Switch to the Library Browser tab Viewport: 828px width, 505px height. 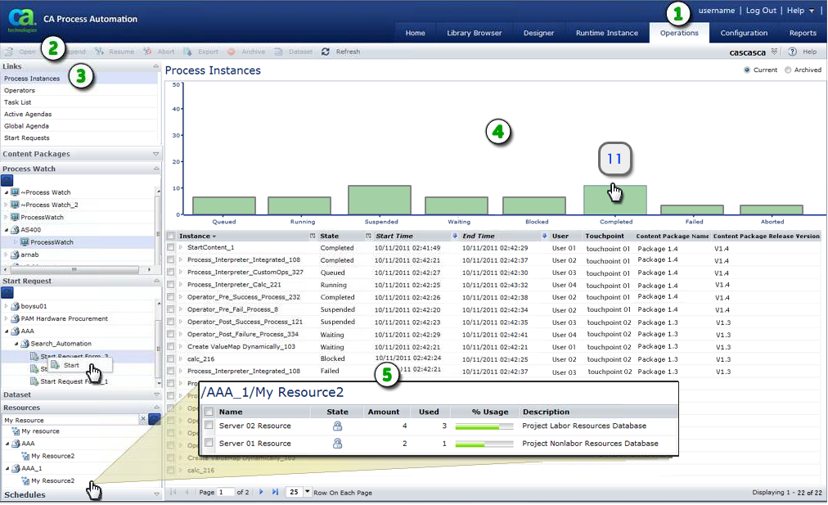coord(475,33)
